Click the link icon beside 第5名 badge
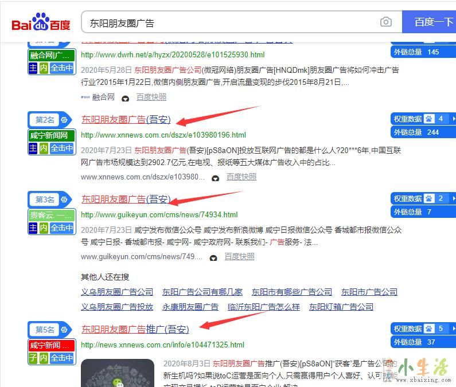The height and width of the screenshot is (387, 456). point(65,330)
